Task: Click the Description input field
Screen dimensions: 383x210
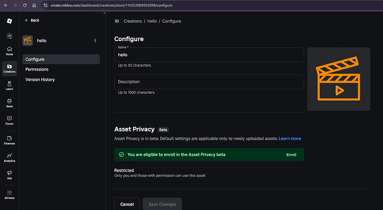Action: (209, 82)
